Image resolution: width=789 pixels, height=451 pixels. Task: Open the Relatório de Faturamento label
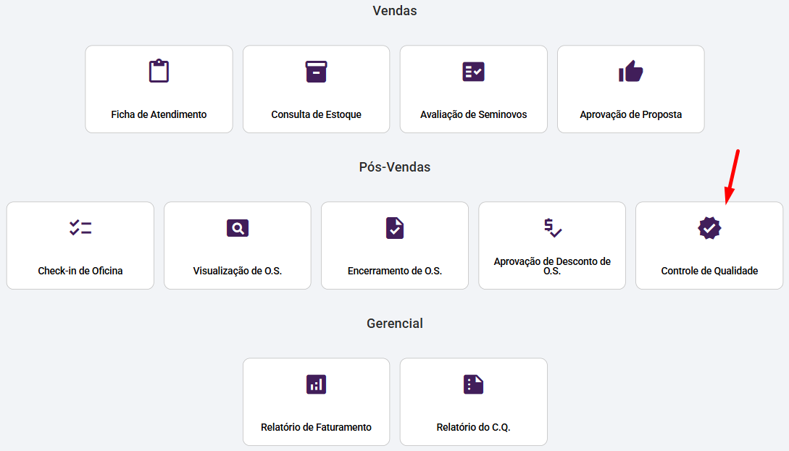tap(316, 427)
